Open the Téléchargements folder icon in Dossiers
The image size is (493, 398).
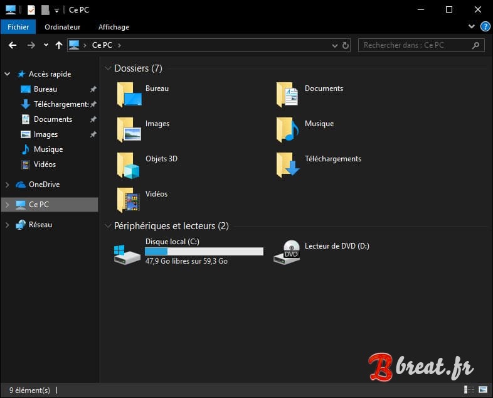[x=288, y=165]
